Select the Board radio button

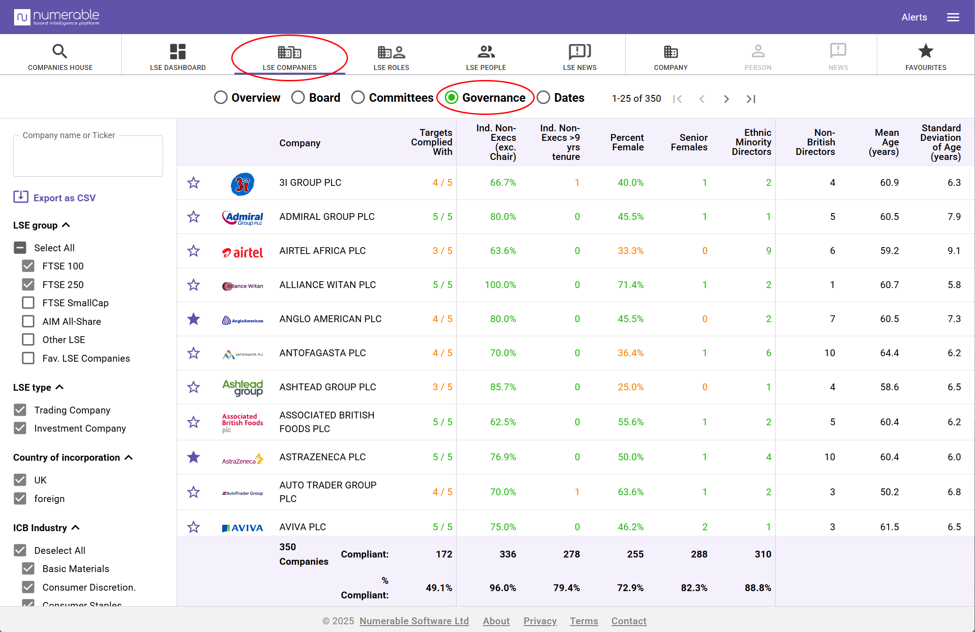[x=298, y=98]
